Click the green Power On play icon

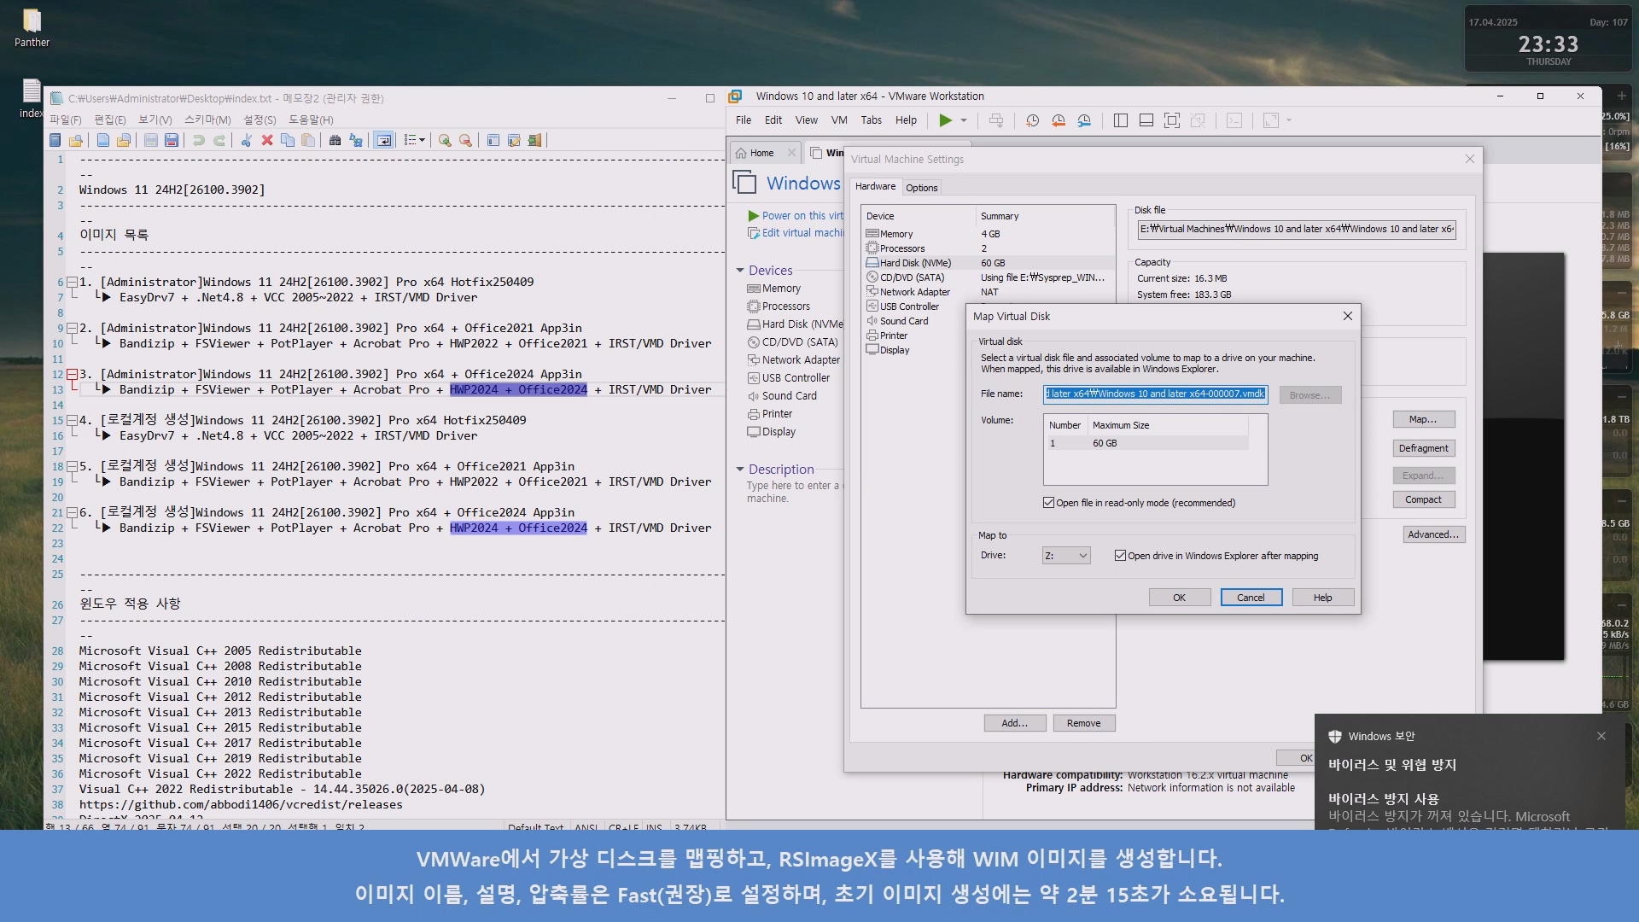tap(945, 120)
